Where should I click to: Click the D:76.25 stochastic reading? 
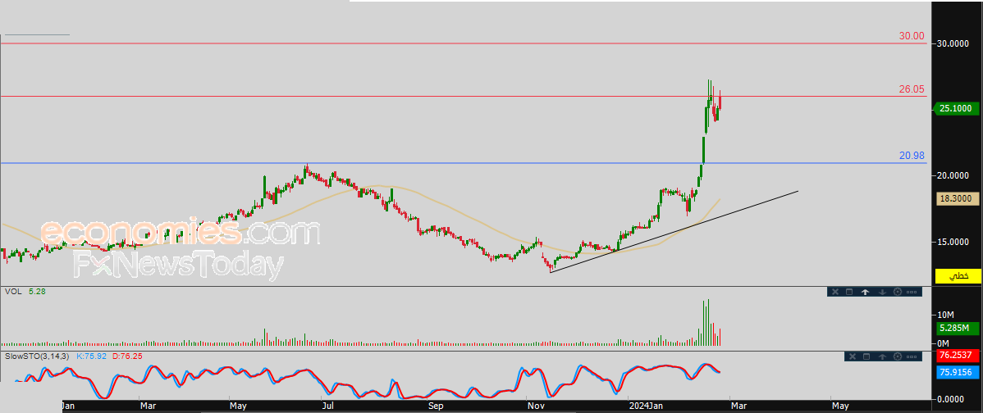tap(128, 356)
